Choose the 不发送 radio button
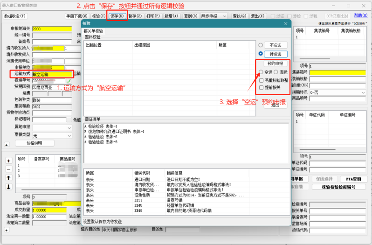Viewport: 372px width, 245px height. click(261, 45)
